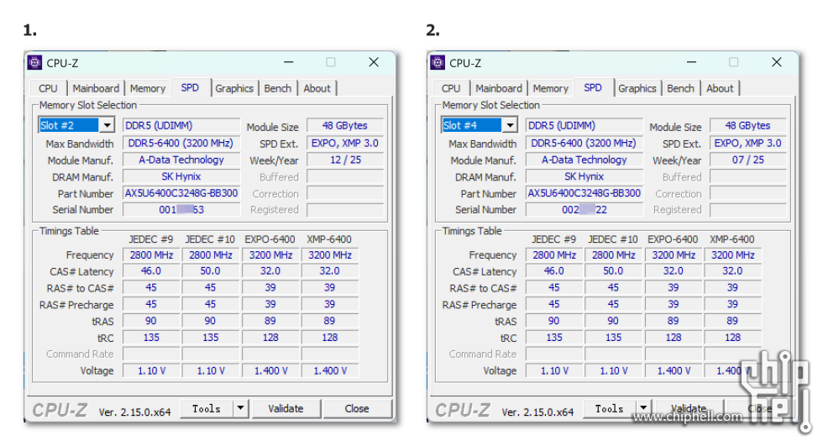
Task: Click SK Hynix DRAM field in right window
Action: [584, 176]
